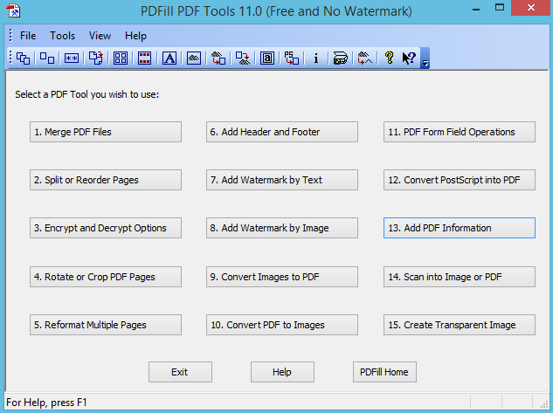Select the Encrypt and Decrypt toolbar icon
Image resolution: width=553 pixels, height=413 pixels.
tap(72, 59)
